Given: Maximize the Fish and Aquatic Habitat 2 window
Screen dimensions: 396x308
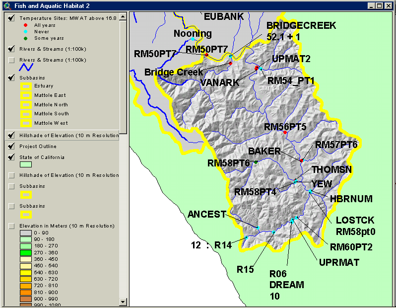Looking at the screenshot, I should click(x=379, y=6).
